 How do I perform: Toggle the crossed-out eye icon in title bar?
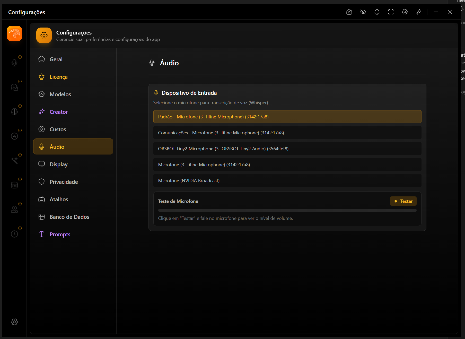point(363,12)
